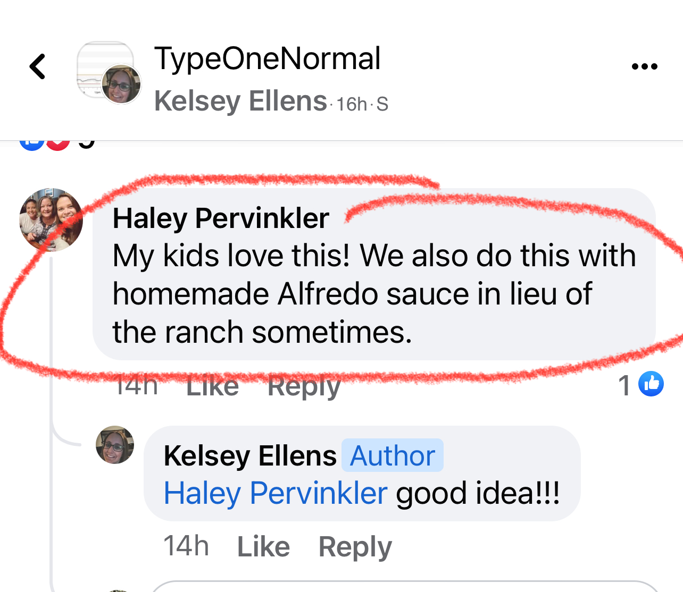Viewport: 683px width, 592px height.
Task: Open Haley Pervinkler's name in comment
Action: pyautogui.click(x=221, y=218)
